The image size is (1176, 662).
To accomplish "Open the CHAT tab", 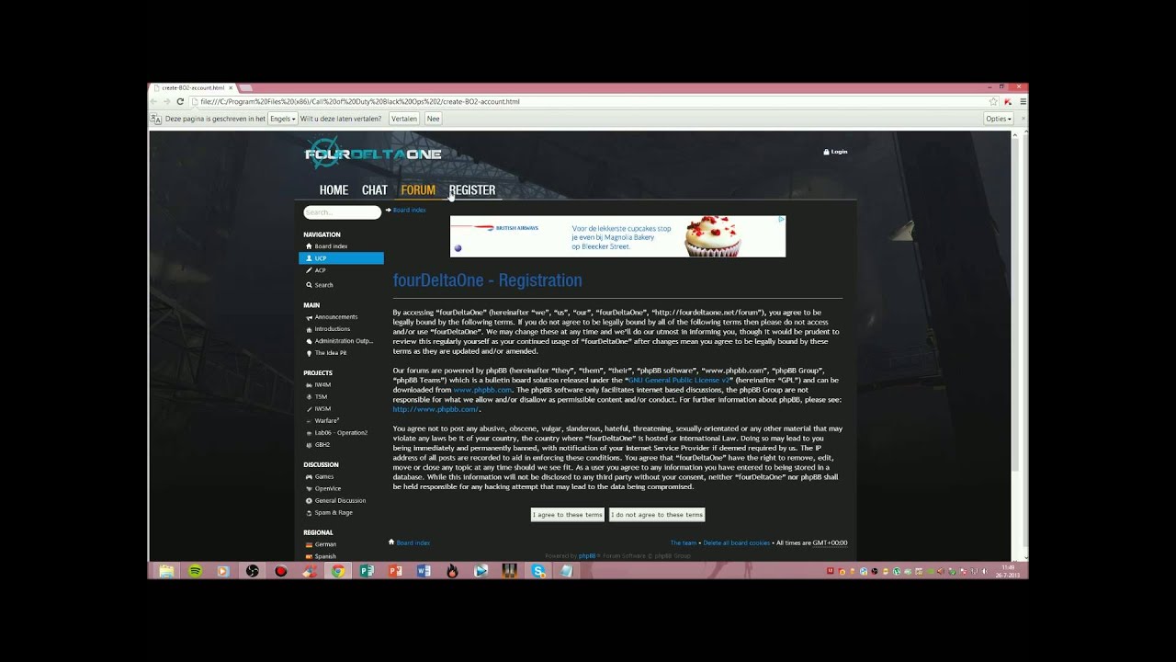I will coord(375,190).
